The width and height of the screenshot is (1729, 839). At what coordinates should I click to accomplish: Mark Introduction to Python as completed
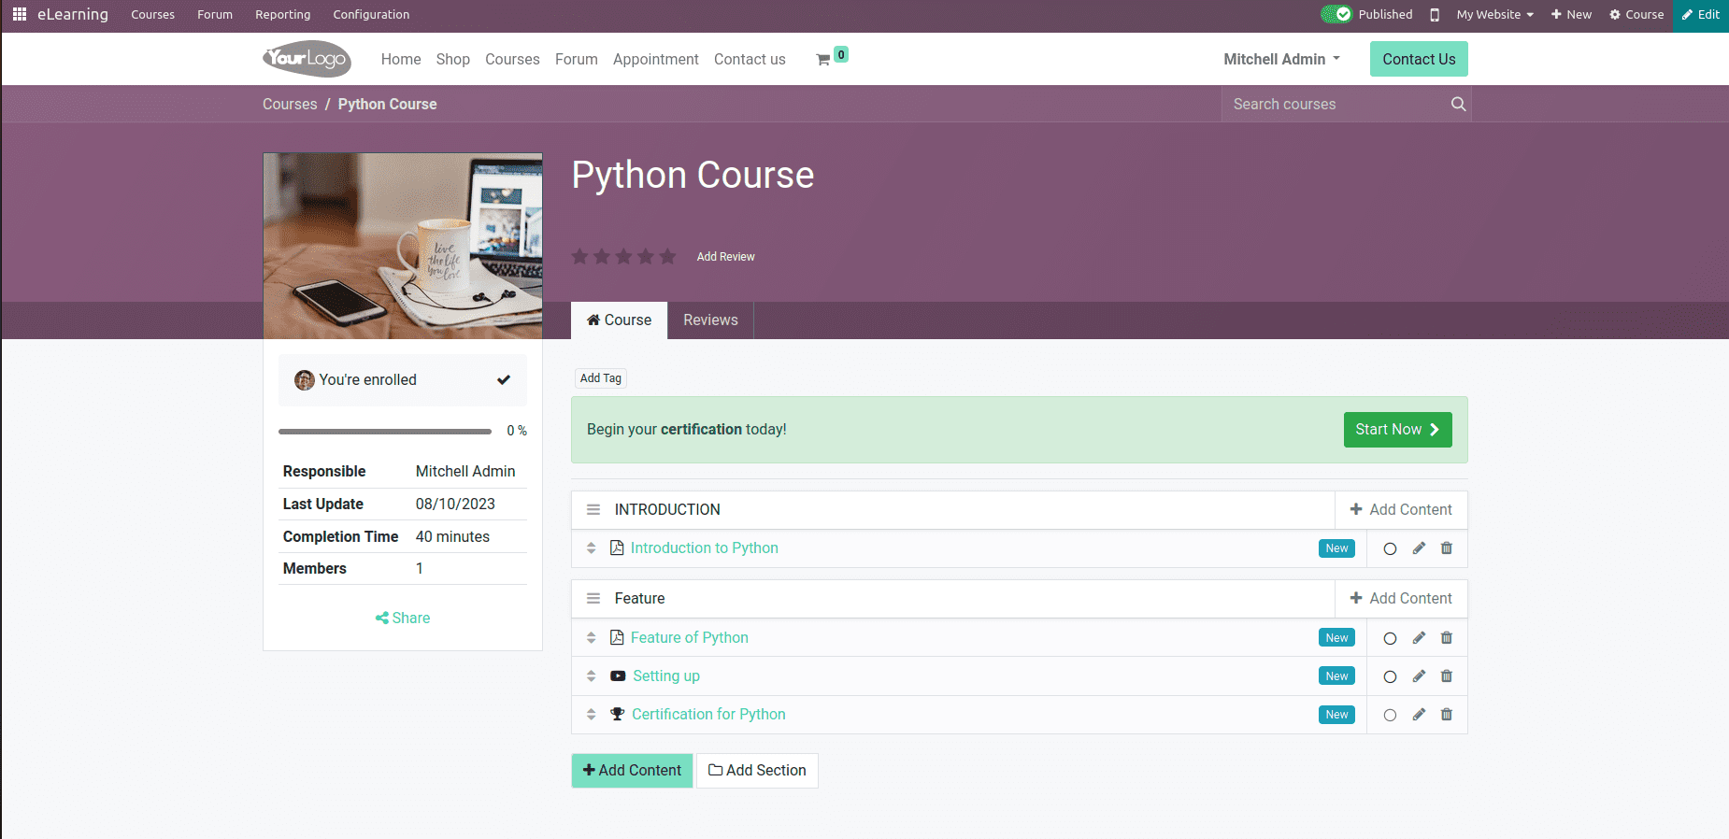click(1390, 549)
